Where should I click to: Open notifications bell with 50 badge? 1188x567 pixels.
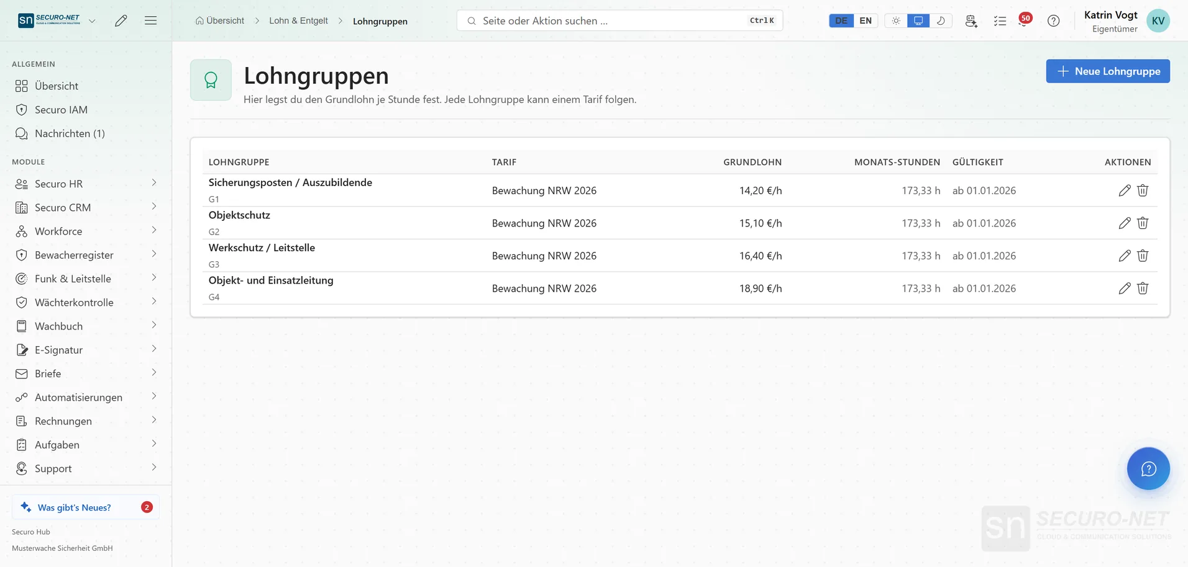tap(1024, 20)
